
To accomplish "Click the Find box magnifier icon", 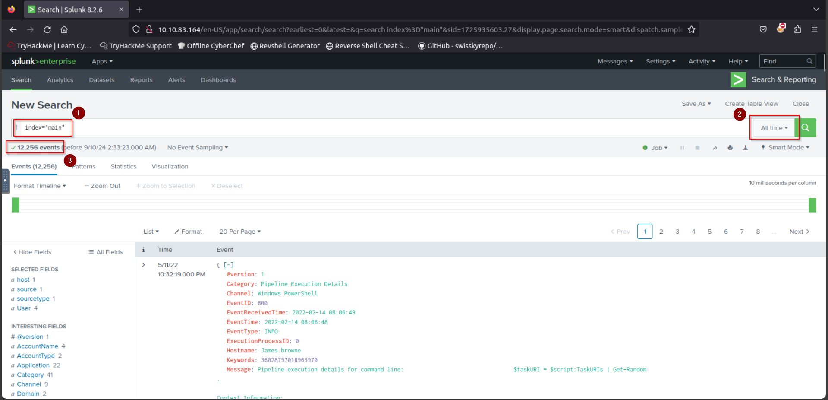I will pos(810,61).
